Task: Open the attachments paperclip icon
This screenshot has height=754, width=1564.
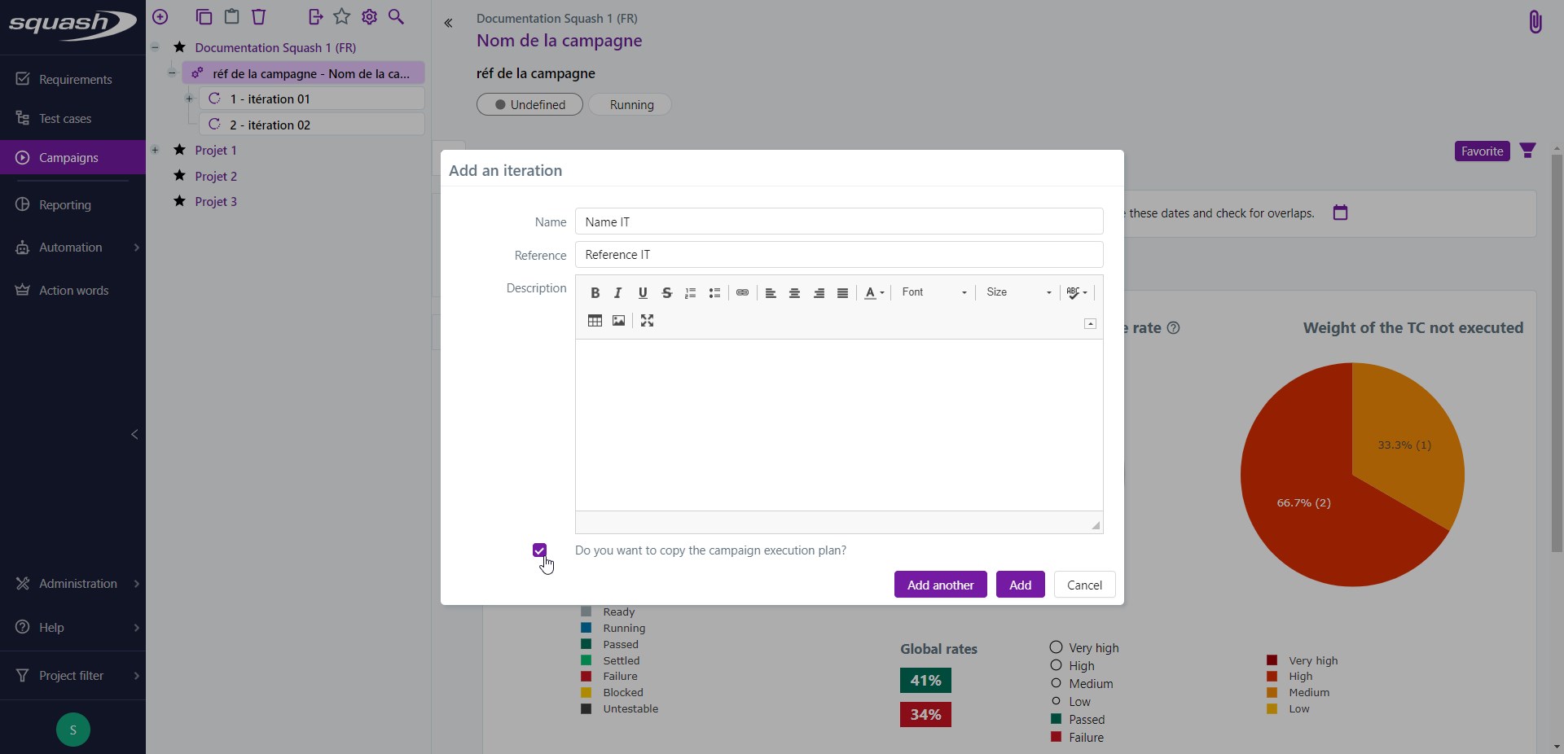Action: (x=1535, y=21)
